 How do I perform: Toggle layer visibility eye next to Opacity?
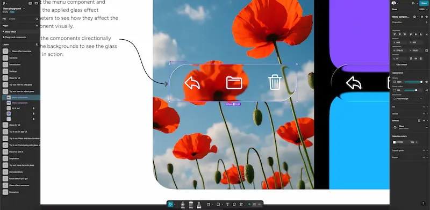click(x=426, y=82)
